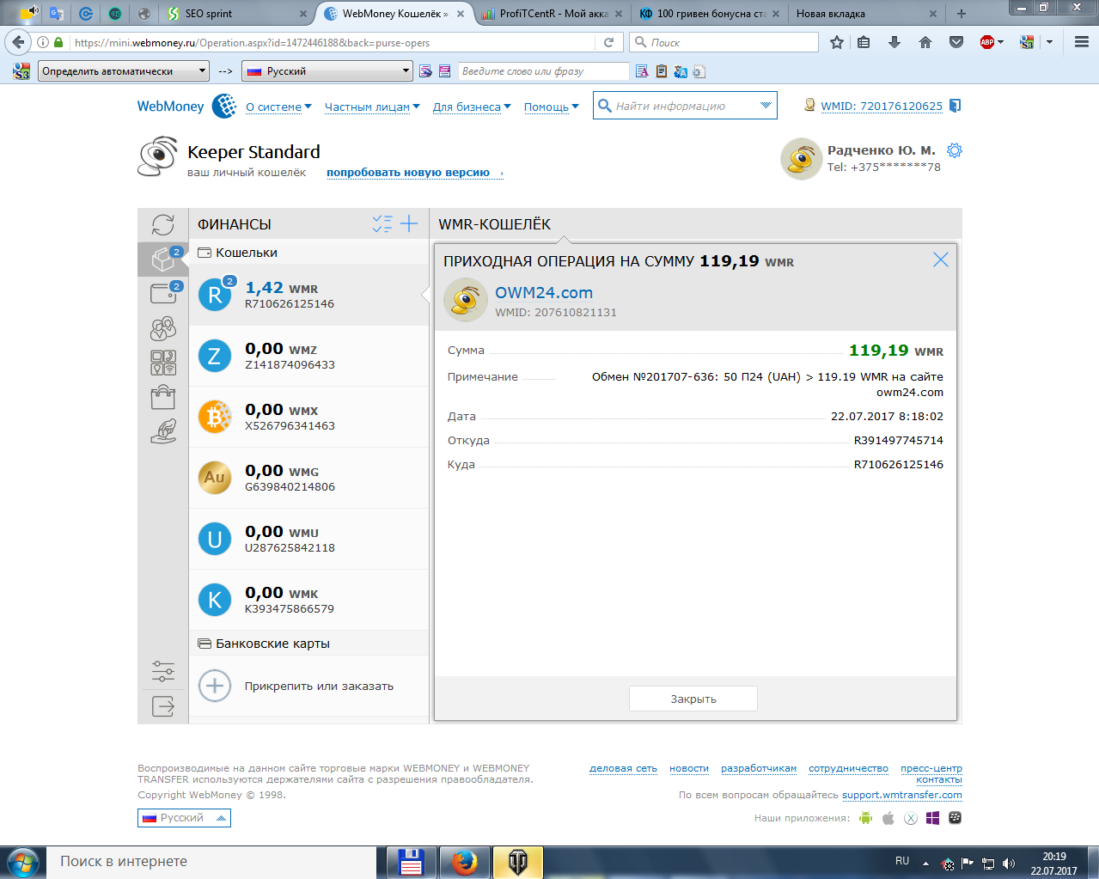Click the Android app icon in footer

(866, 818)
